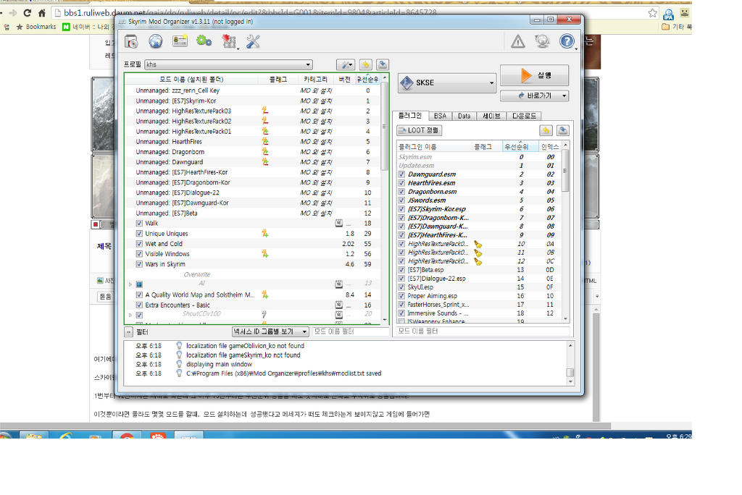Click the orange Run button
Screen dimensions: 742x495
[x=534, y=76]
